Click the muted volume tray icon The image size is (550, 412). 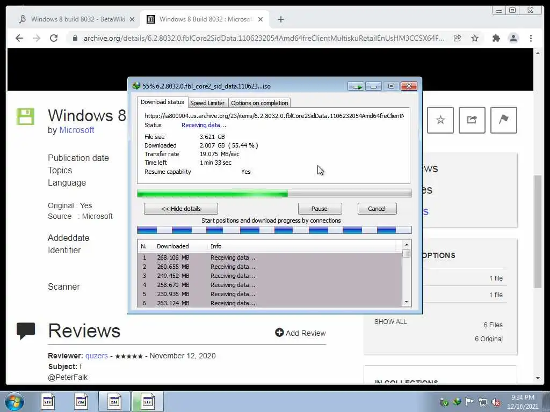(496, 402)
